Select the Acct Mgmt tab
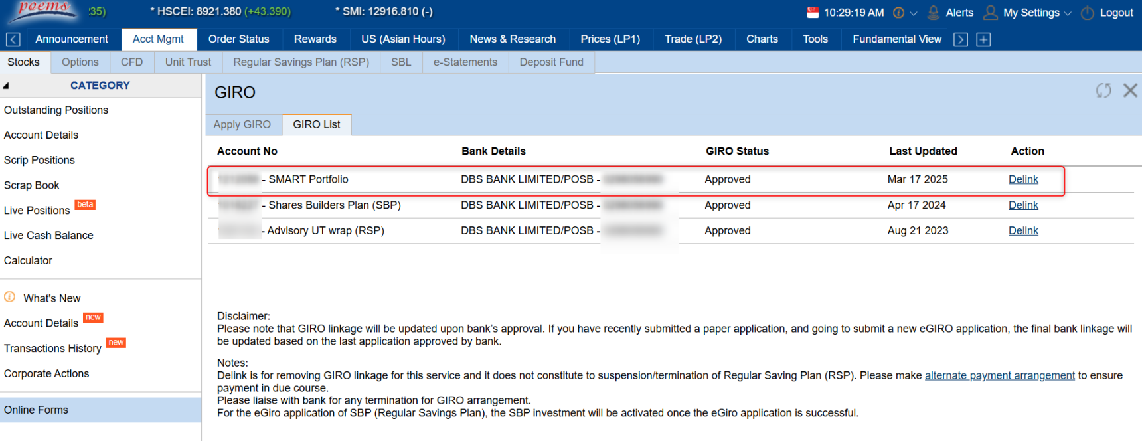 point(159,39)
